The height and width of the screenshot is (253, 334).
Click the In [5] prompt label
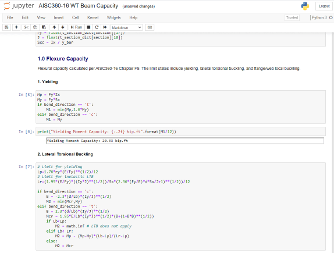pos(26,95)
